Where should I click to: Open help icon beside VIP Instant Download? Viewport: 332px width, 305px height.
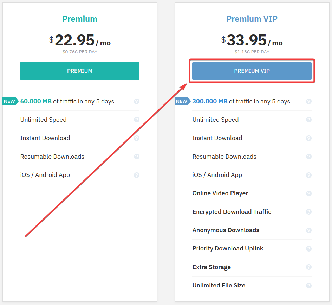309,138
